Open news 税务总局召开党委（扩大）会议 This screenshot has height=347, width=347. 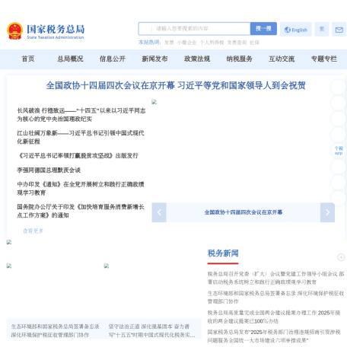pos(275,278)
